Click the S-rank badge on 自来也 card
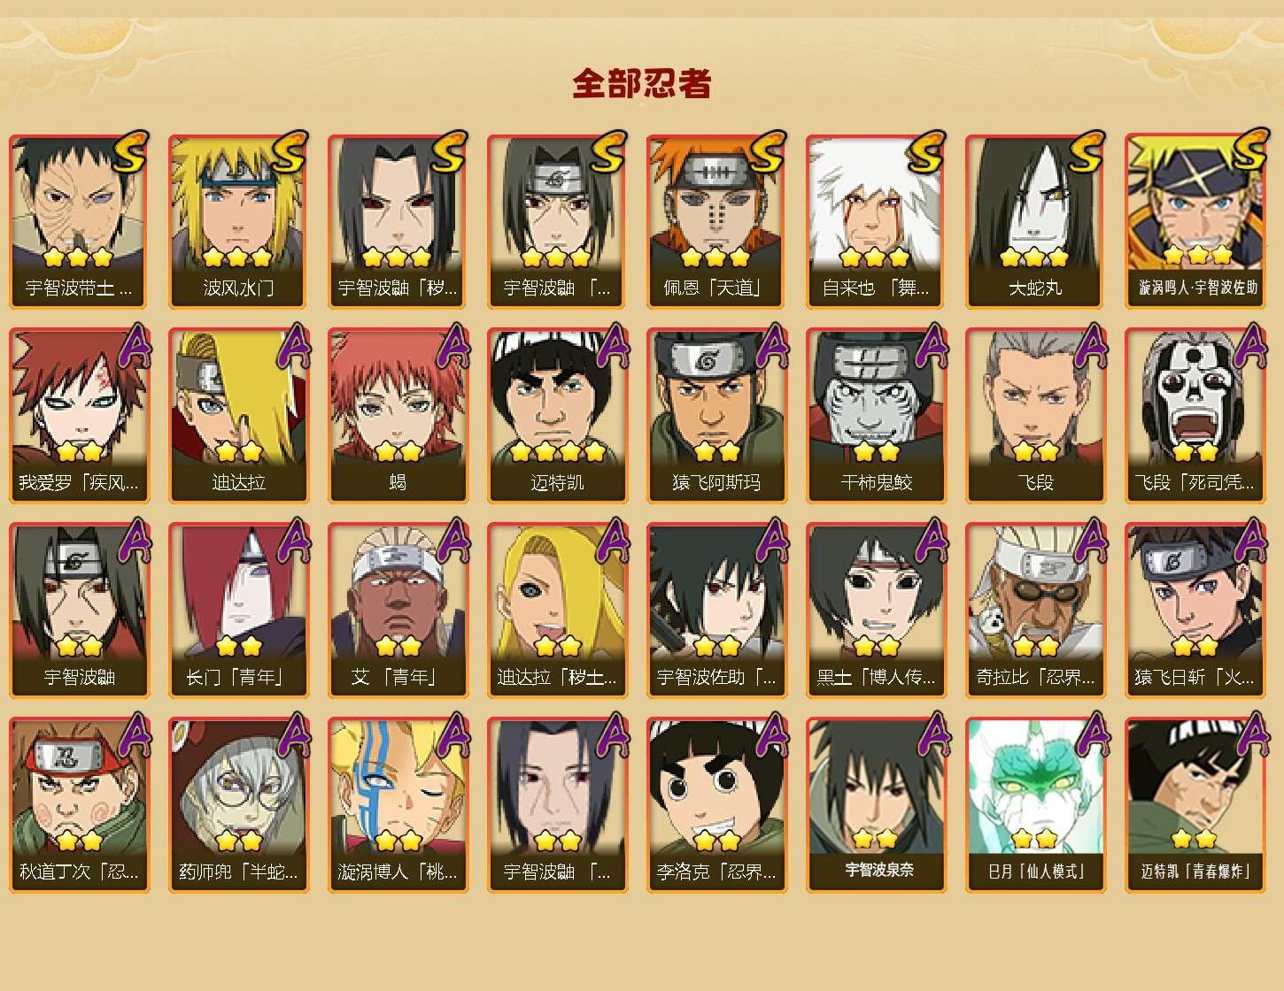This screenshot has width=1284, height=991. [x=926, y=151]
